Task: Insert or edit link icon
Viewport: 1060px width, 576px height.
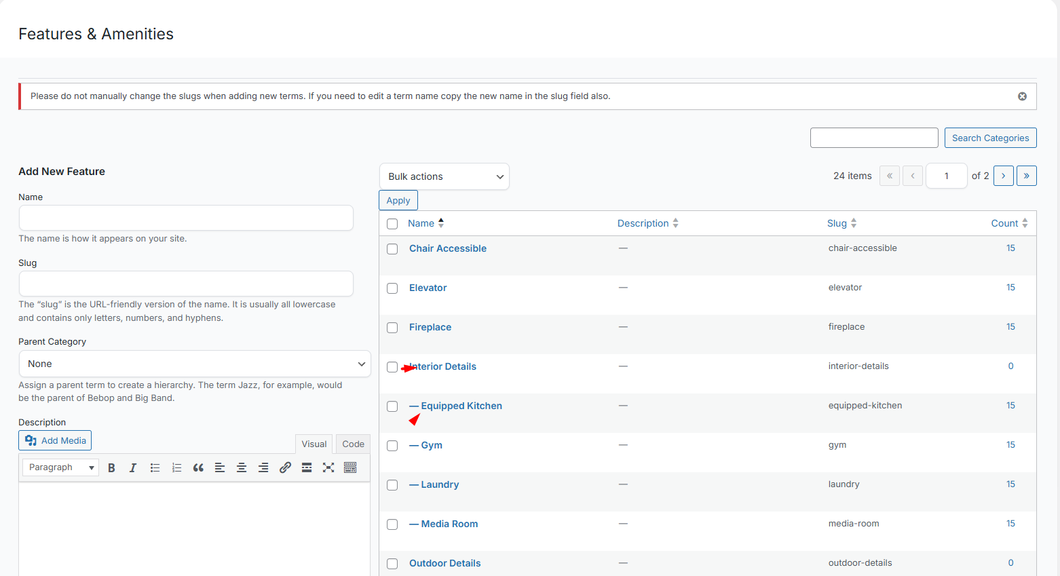Action: (x=285, y=467)
